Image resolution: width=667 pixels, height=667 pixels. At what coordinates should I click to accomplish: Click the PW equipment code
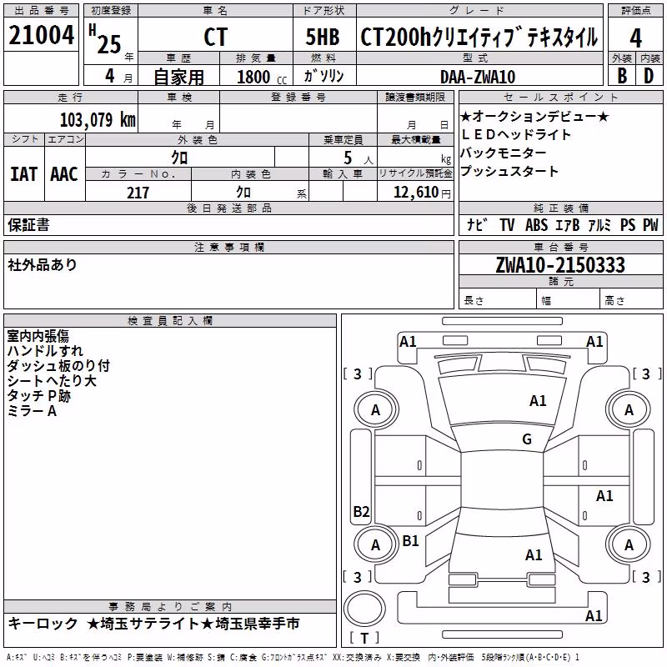[650, 224]
